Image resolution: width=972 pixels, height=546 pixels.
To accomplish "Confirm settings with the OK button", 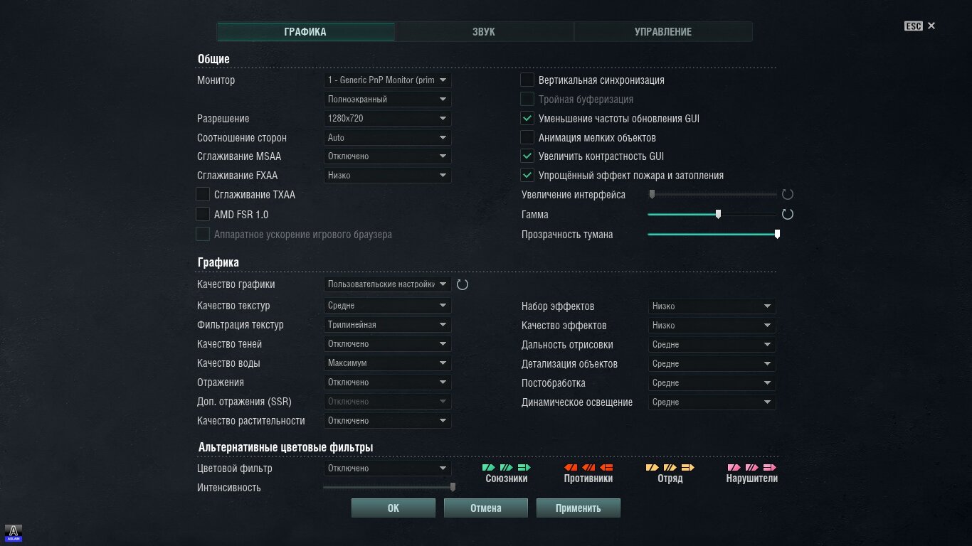I will coord(393,508).
